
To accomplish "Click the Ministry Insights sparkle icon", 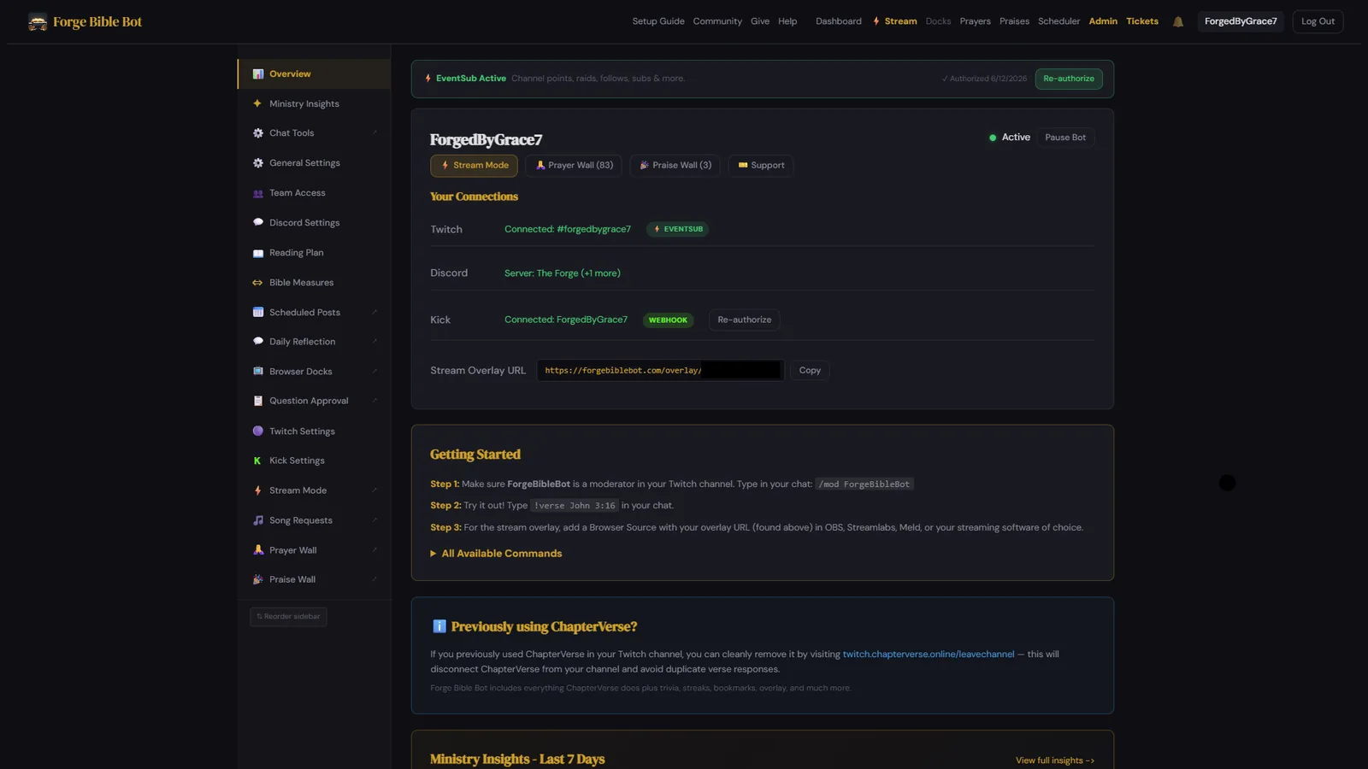I will [257, 103].
